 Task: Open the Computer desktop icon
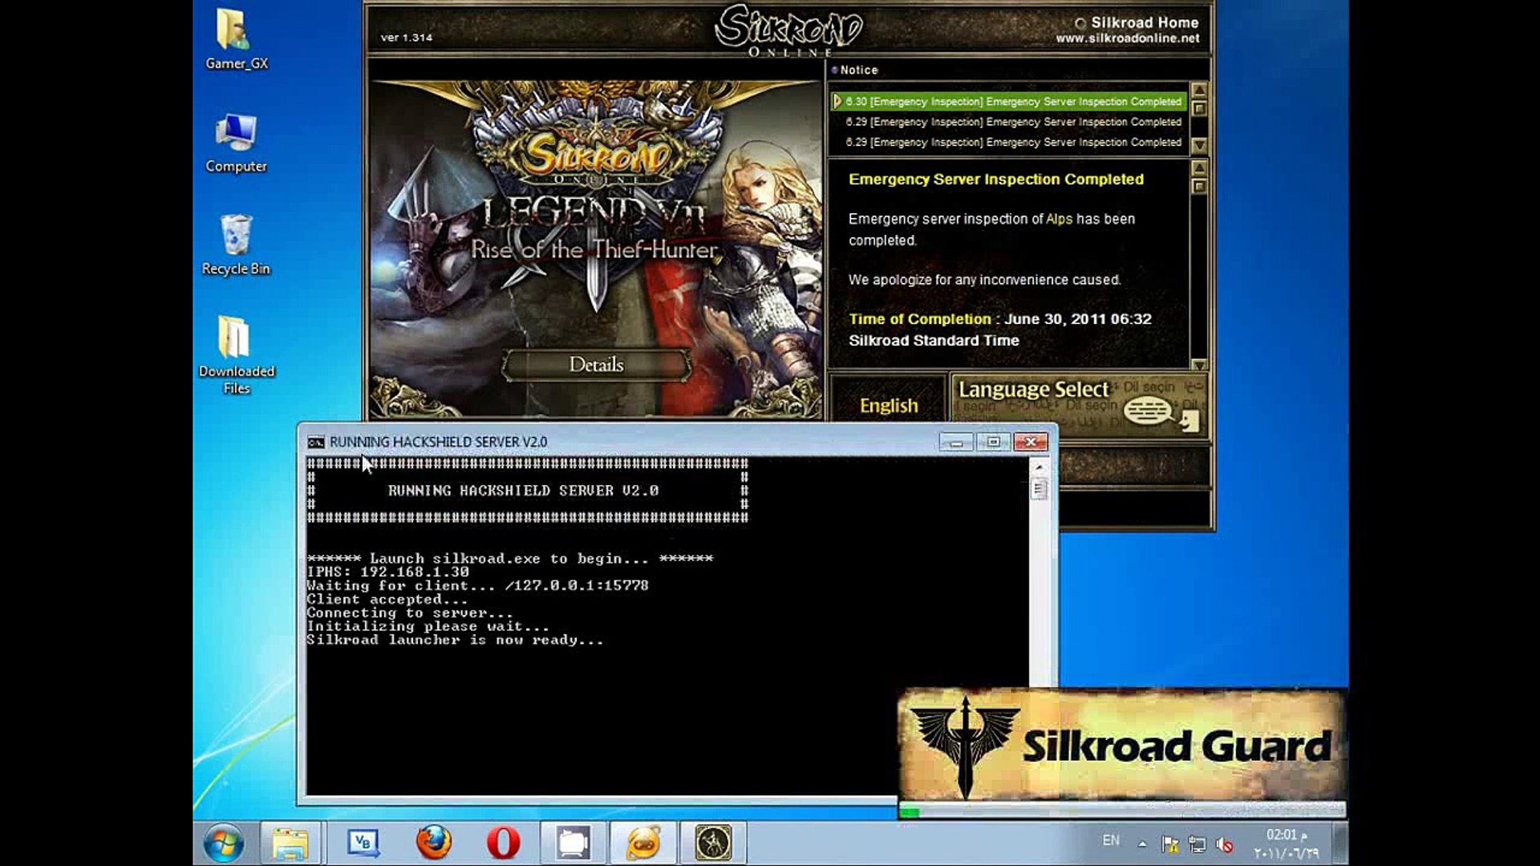coord(236,144)
